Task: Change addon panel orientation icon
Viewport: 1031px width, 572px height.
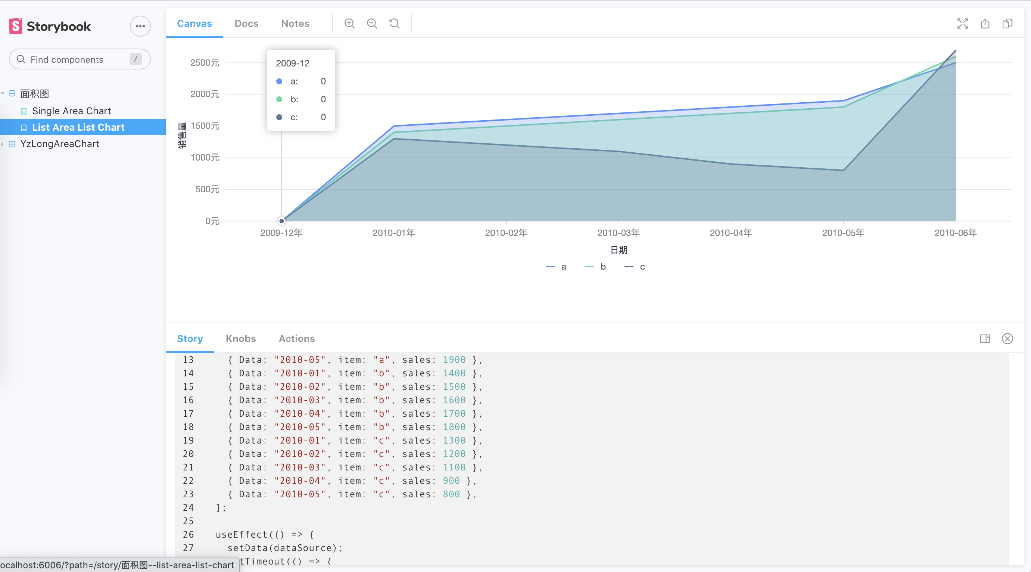Action: [x=985, y=339]
